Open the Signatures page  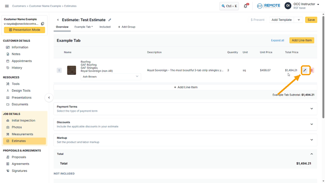coord(19,171)
